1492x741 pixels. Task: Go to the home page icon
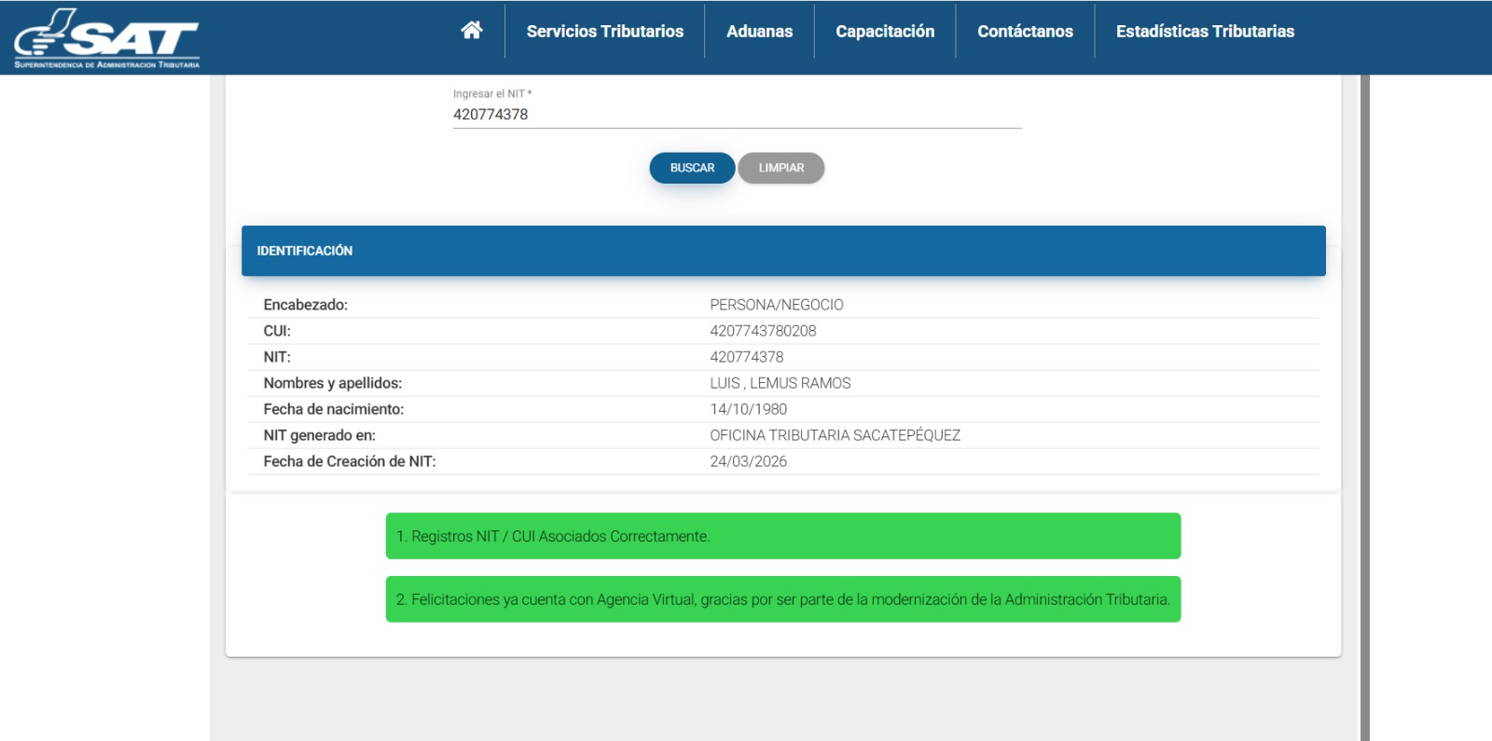(472, 31)
